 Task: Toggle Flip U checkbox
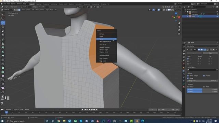pos(188,87)
